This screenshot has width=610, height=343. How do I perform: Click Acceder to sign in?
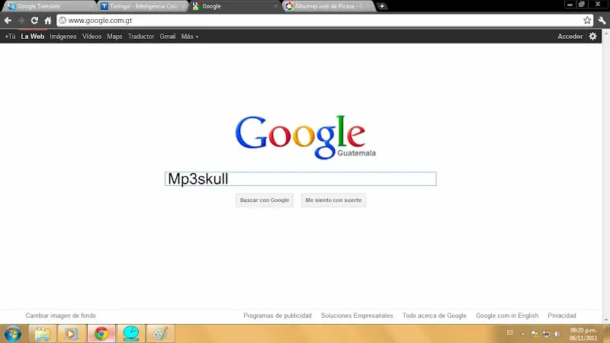click(x=570, y=36)
